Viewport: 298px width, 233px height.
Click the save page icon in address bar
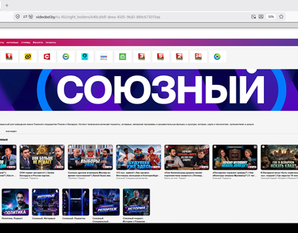[261, 17]
